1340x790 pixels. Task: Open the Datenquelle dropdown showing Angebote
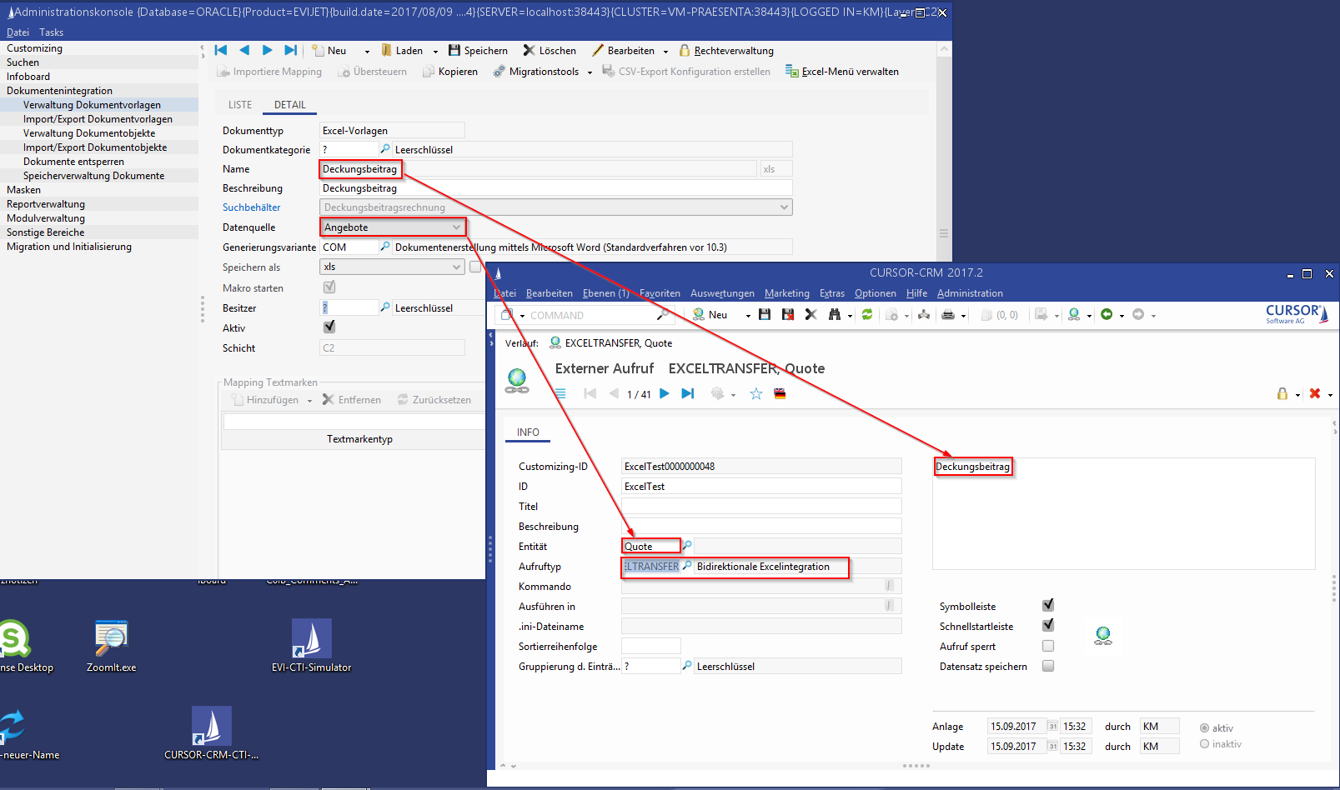[392, 227]
